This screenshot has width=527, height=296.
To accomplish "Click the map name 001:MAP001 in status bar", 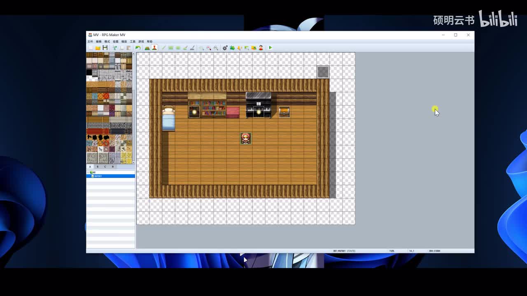I will [x=344, y=251].
